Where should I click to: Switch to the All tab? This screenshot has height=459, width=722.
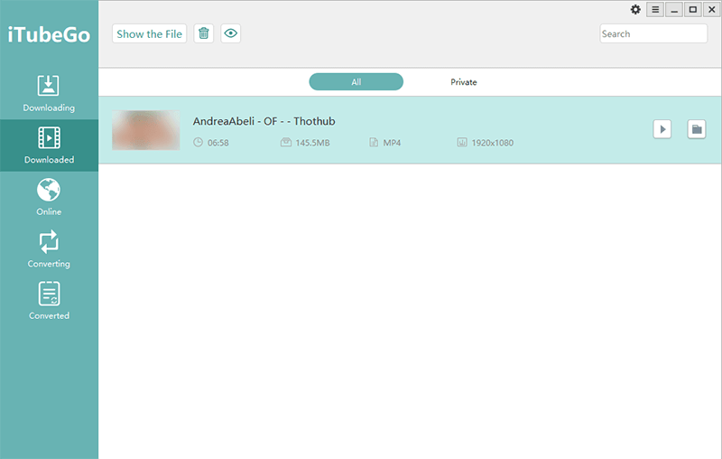[356, 82]
